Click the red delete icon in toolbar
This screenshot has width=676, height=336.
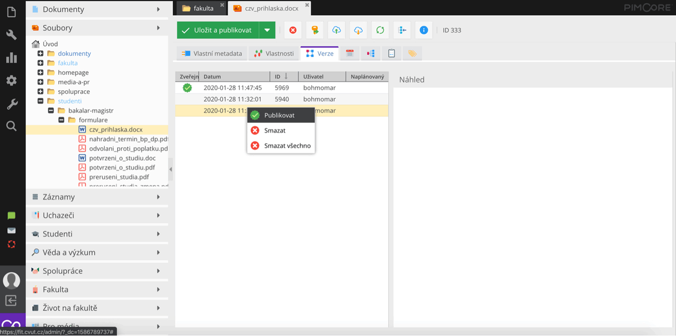click(293, 30)
